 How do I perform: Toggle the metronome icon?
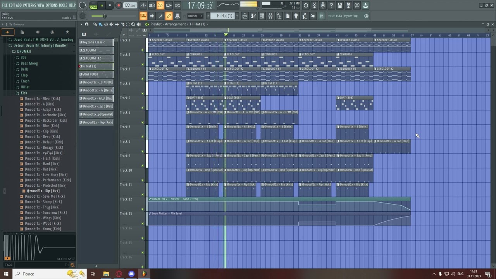coord(143,5)
